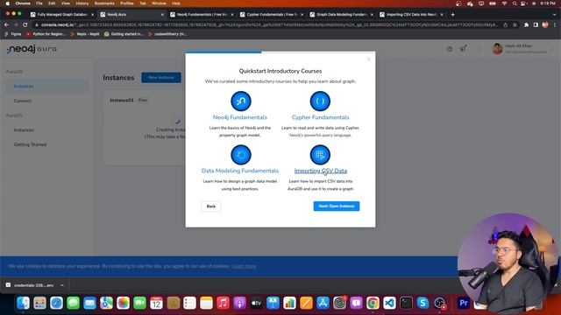Click the Importing CSV Data icon

pos(320,155)
